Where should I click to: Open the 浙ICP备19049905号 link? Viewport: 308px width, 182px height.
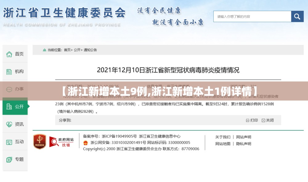point(119,136)
